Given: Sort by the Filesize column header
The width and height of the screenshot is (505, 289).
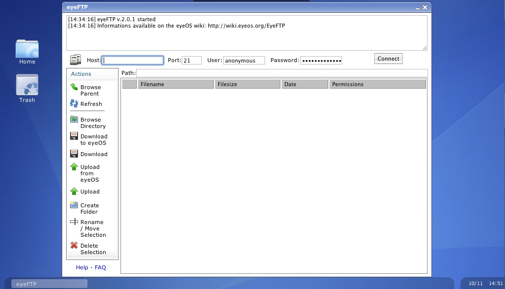Looking at the screenshot, I should [247, 84].
